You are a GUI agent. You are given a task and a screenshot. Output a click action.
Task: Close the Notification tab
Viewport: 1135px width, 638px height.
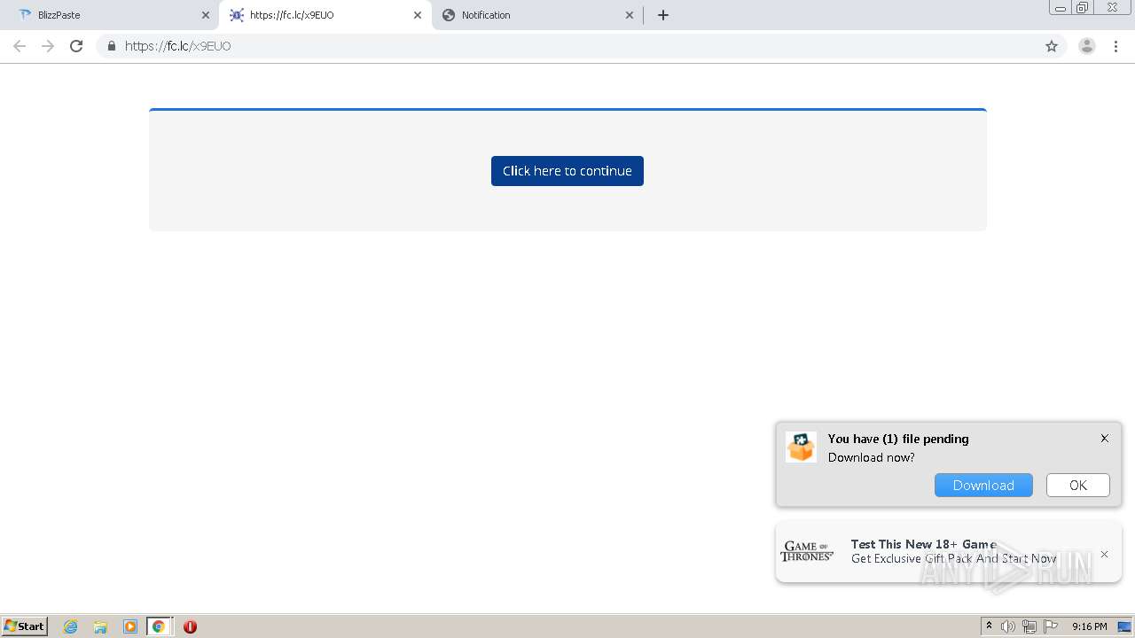(x=630, y=15)
